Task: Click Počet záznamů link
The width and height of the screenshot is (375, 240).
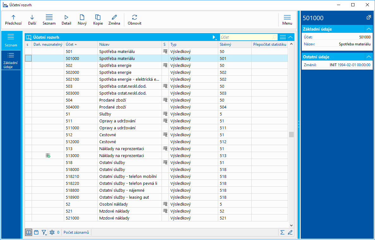Action: [76, 232]
